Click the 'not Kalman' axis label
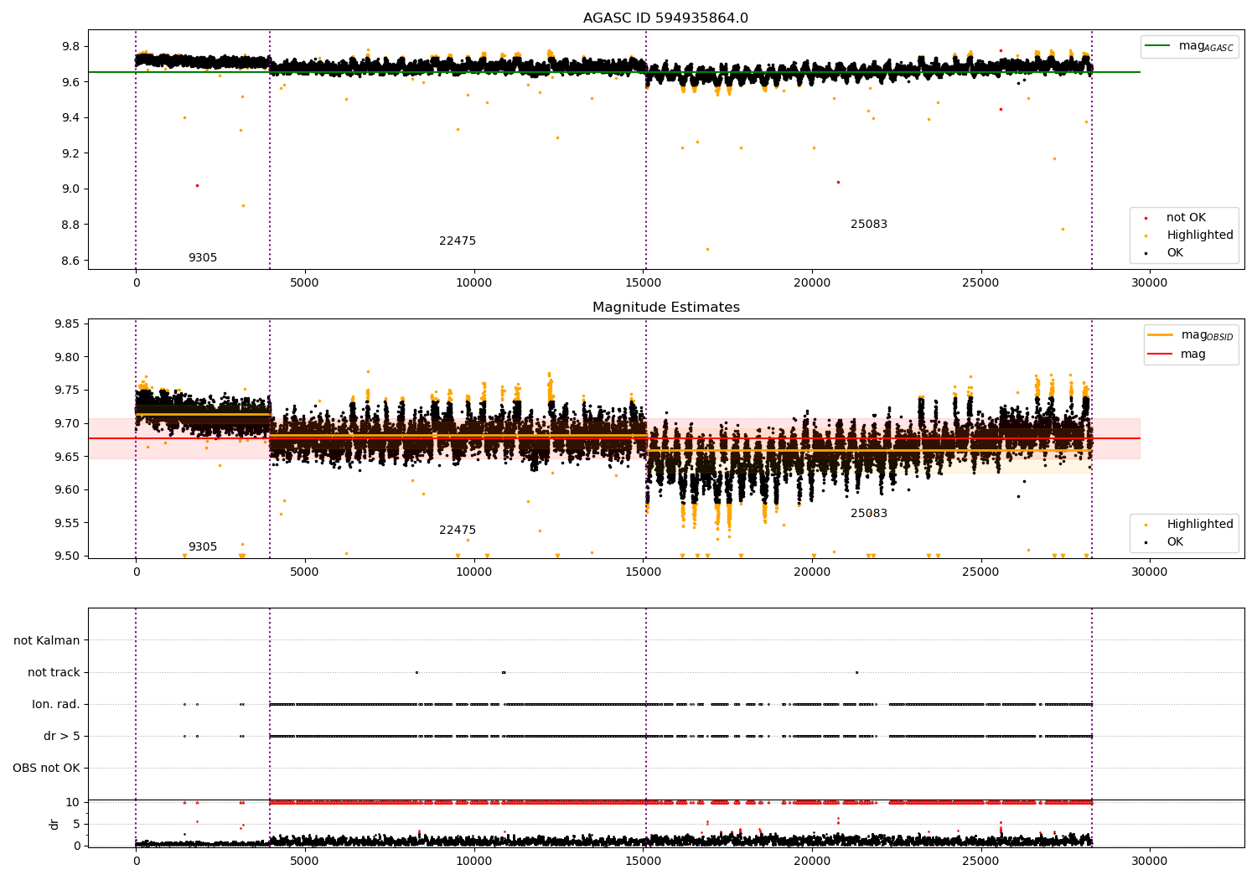 (x=47, y=641)
